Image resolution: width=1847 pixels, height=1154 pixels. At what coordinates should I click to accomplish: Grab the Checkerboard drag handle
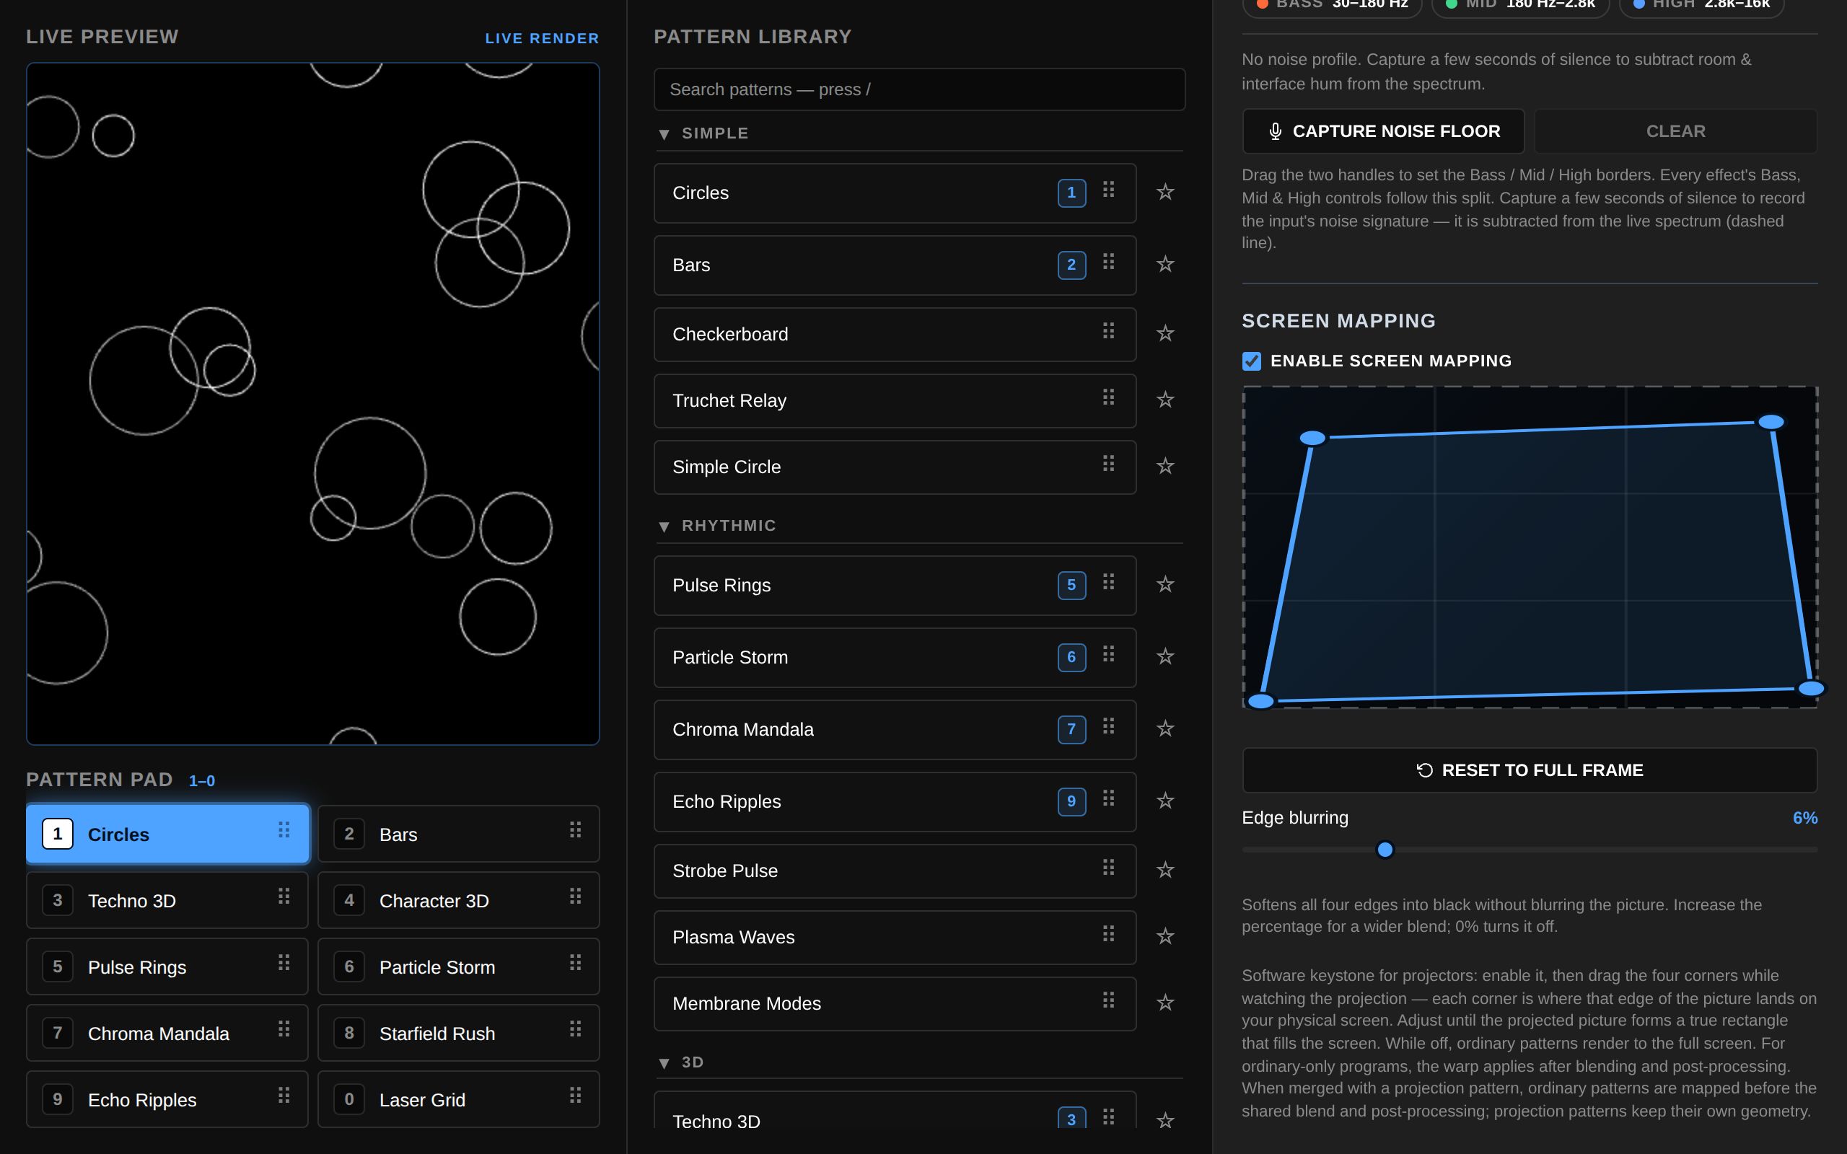point(1108,330)
